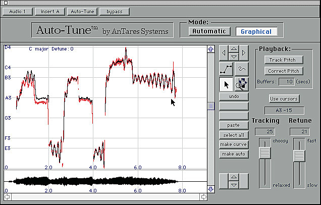Open the Auto-Tune plug-in selector
The image size is (321, 205).
point(82,12)
